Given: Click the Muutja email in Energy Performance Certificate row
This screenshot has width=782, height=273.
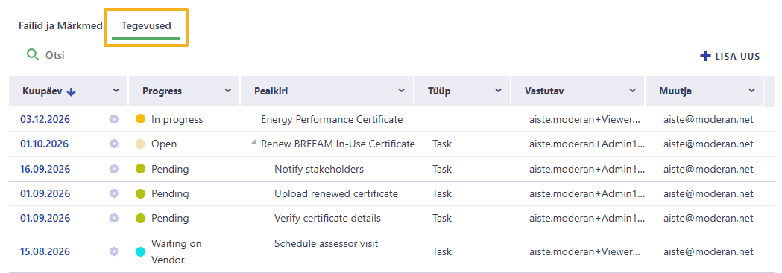Looking at the screenshot, I should [x=708, y=119].
